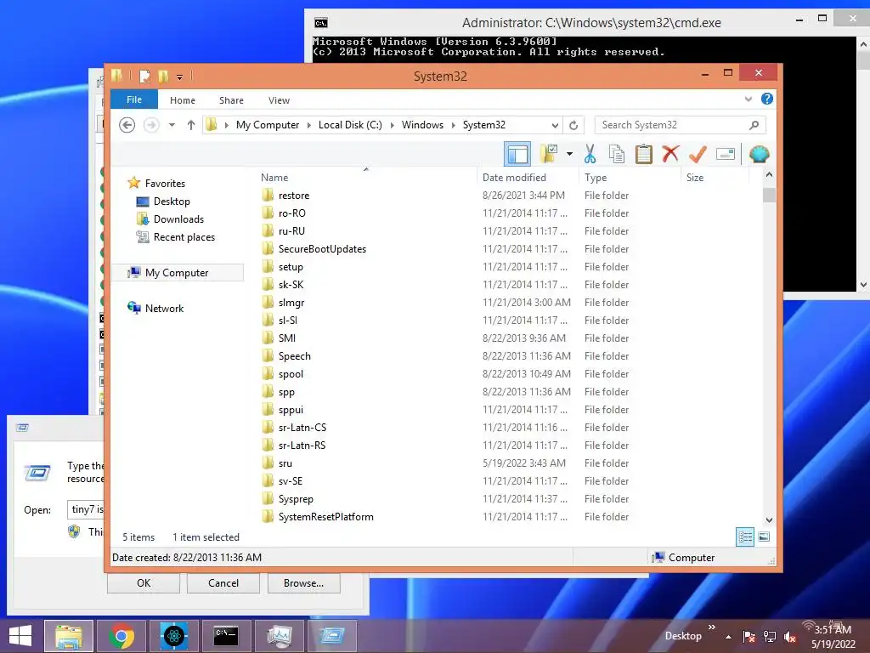
Task: Click My Computer in the address breadcrumb
Action: point(268,125)
